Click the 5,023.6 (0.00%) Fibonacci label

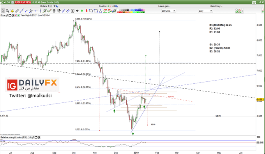click(x=83, y=129)
